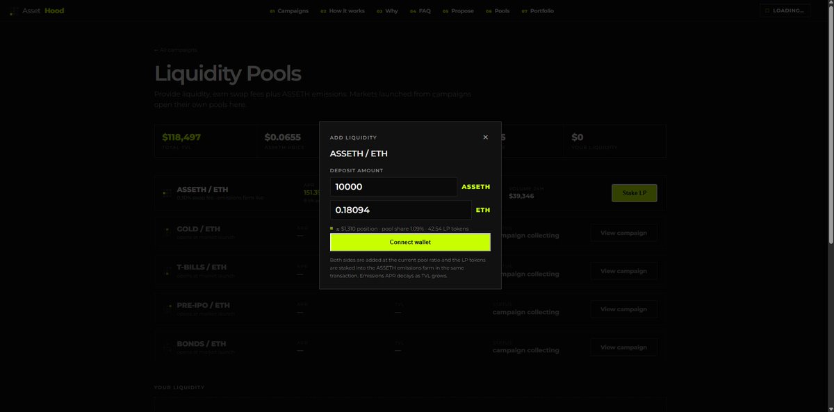
Task: Open the How it works nav item
Action: pyautogui.click(x=343, y=11)
